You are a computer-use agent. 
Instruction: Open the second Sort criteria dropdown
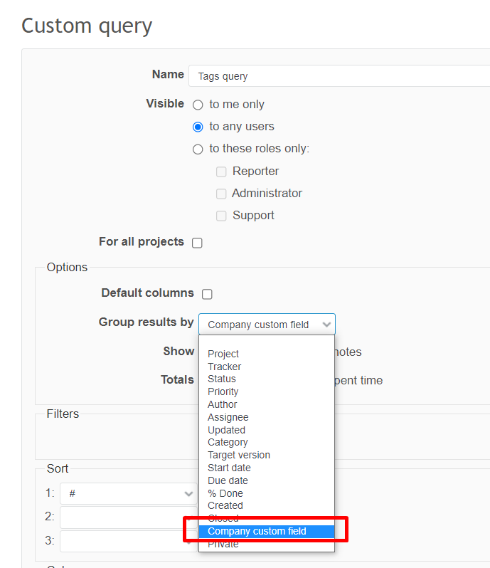(x=128, y=517)
